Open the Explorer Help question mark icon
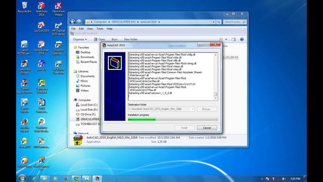The width and height of the screenshot is (323, 182). point(242,39)
